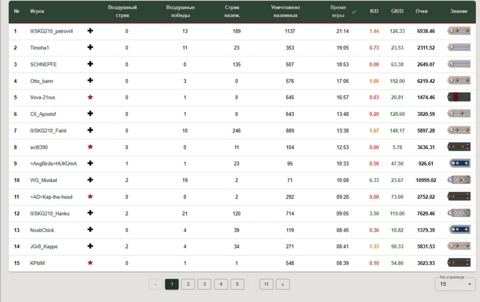Click the rank badge of NoobChick
The width and height of the screenshot is (480, 302).
coord(459,230)
